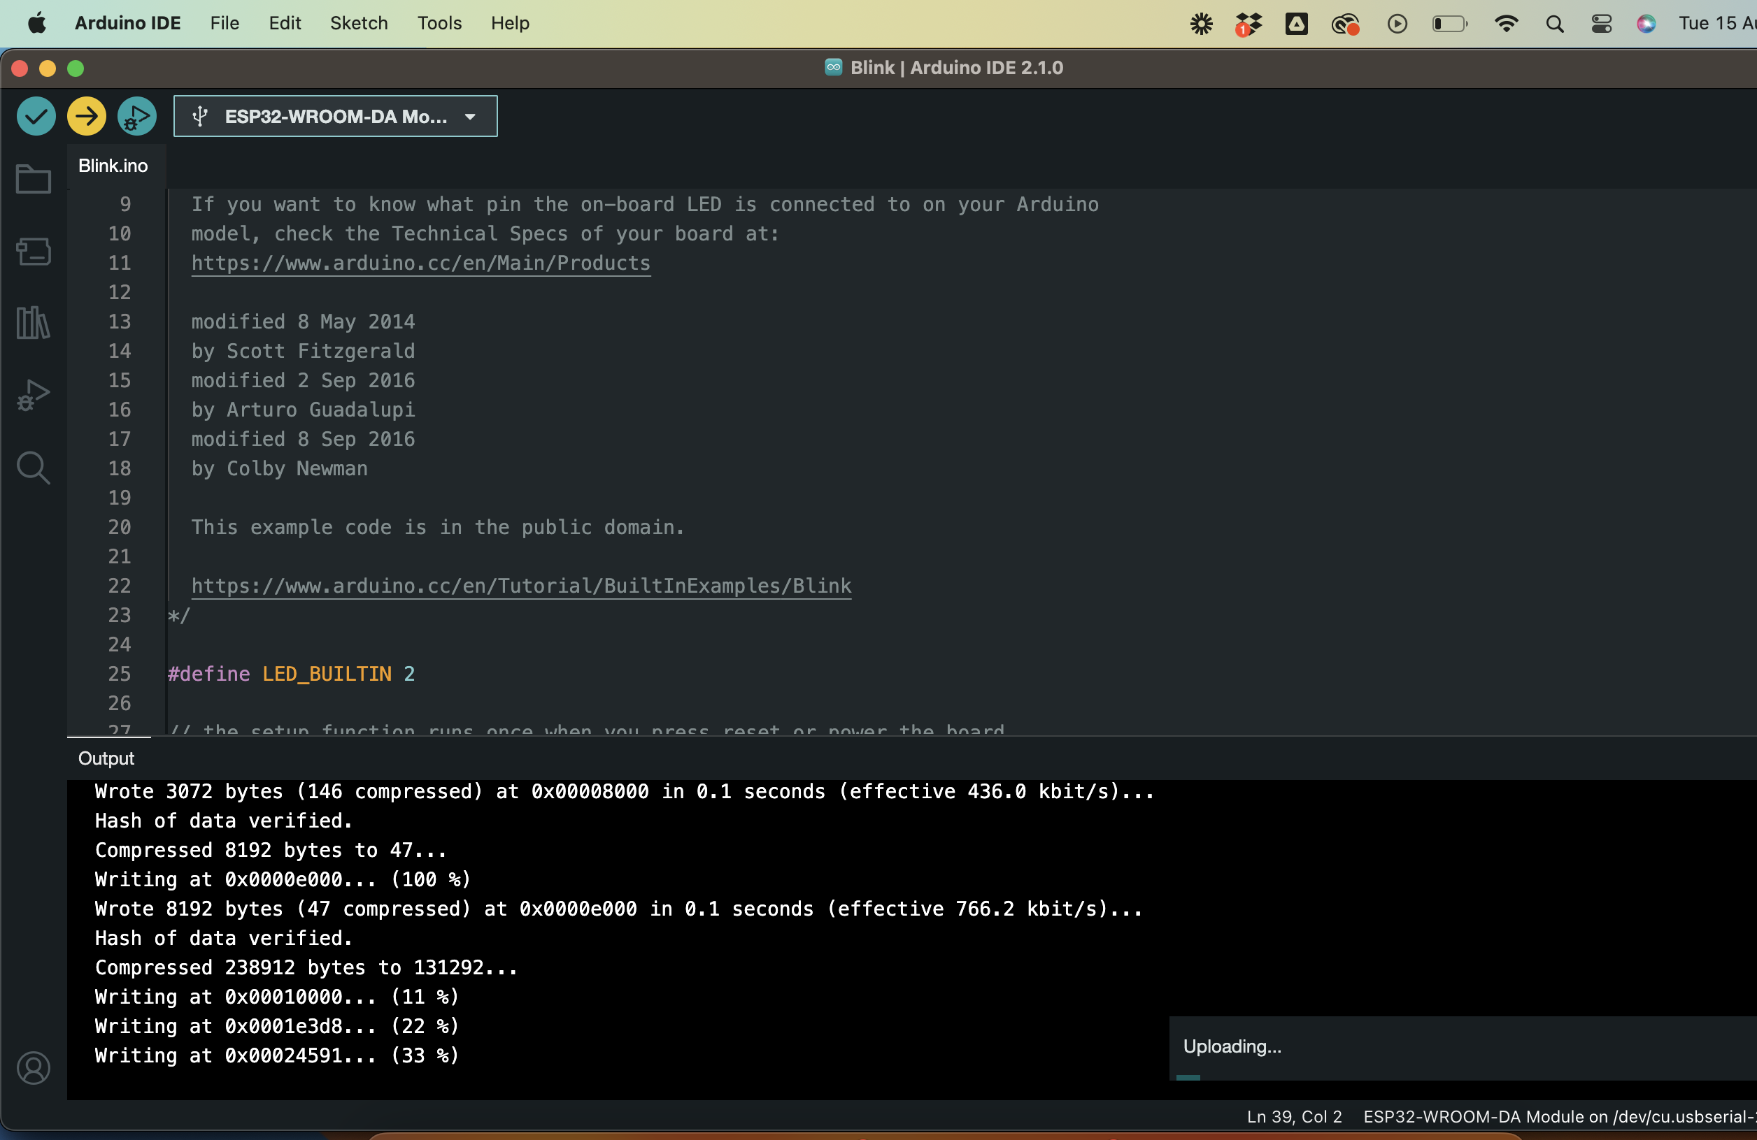The width and height of the screenshot is (1757, 1140).
Task: Click the Verify checkmark button
Action: 36,116
